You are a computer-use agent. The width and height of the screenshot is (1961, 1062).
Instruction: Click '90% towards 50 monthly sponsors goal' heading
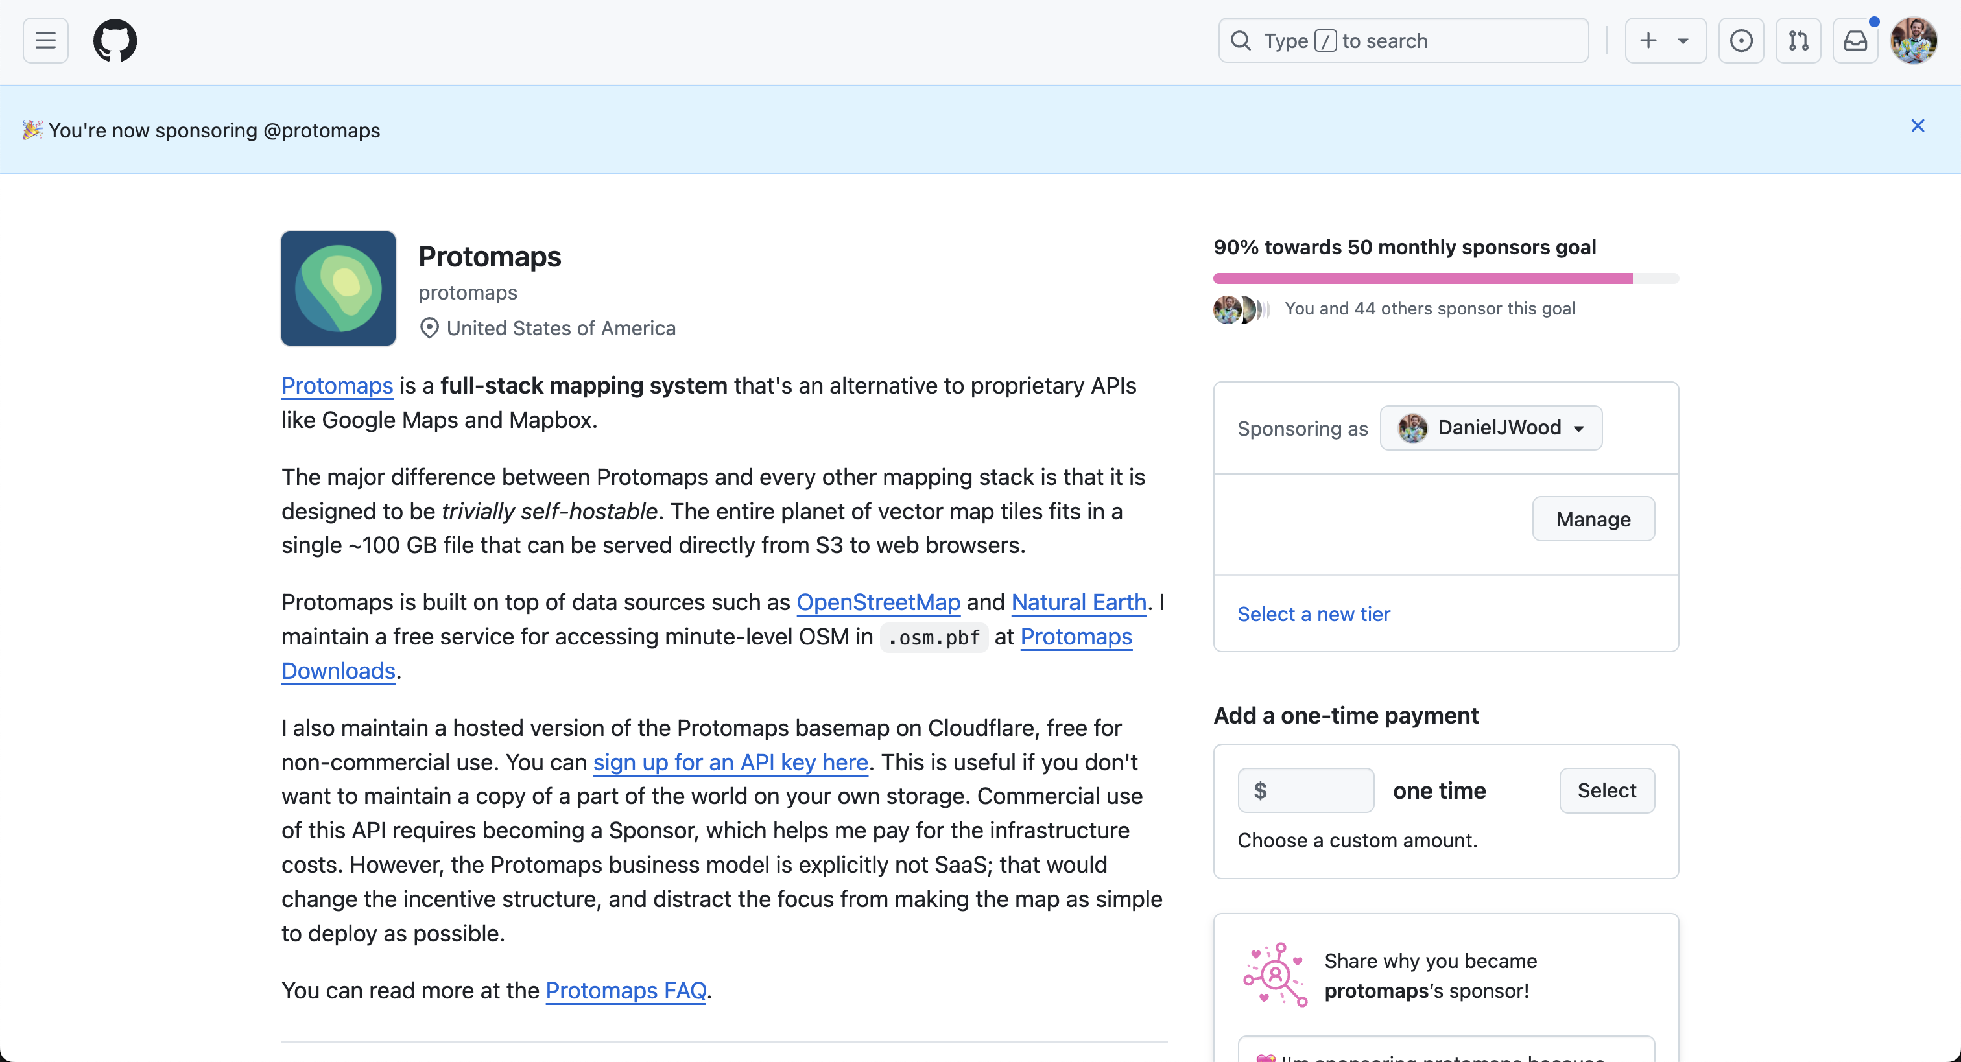tap(1405, 248)
